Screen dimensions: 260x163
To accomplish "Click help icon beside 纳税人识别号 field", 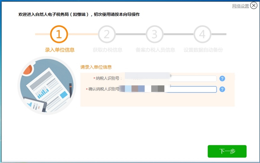I will click(222, 79).
